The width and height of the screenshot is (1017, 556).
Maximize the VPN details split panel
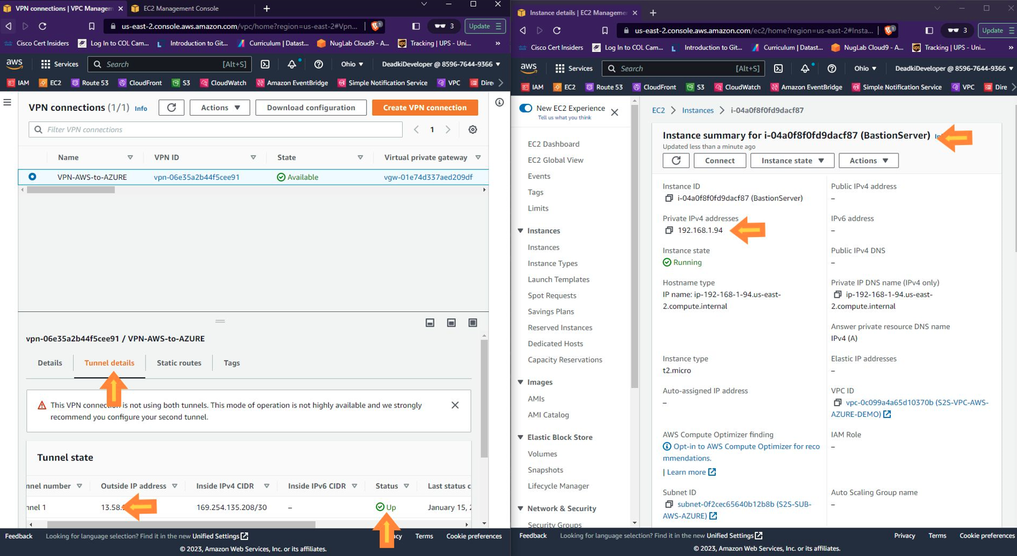(473, 323)
